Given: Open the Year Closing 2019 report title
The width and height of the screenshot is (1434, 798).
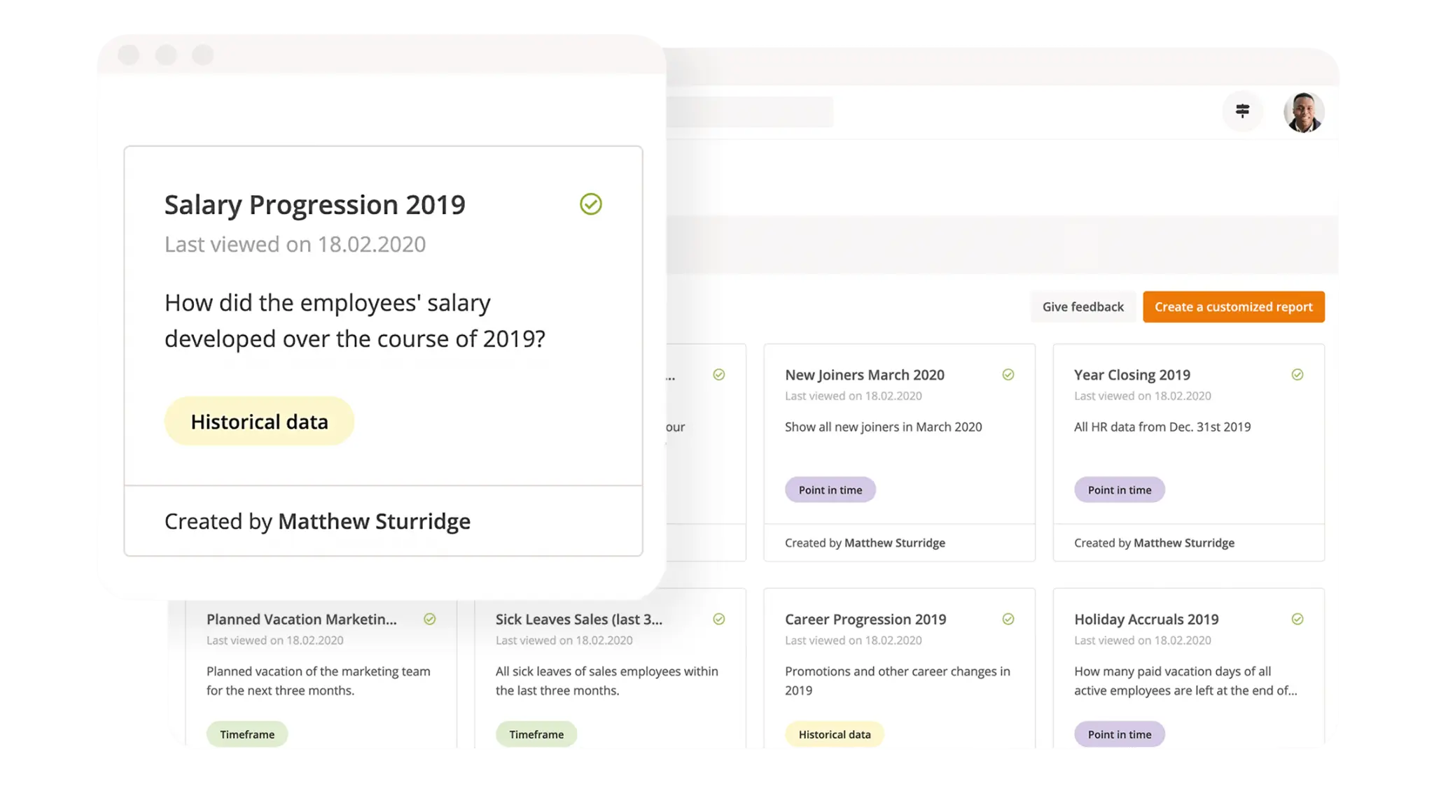Looking at the screenshot, I should 1132,375.
